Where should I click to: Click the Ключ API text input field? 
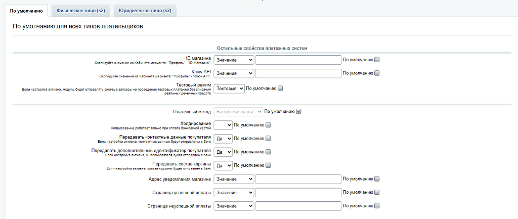point(298,73)
